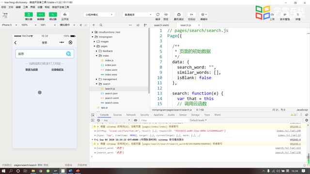
Task: Expand the feedback folder
Action: 97,51
